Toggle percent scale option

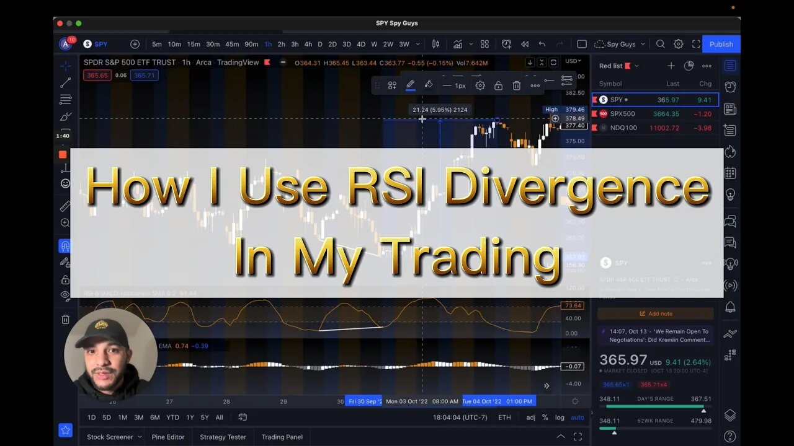click(545, 418)
